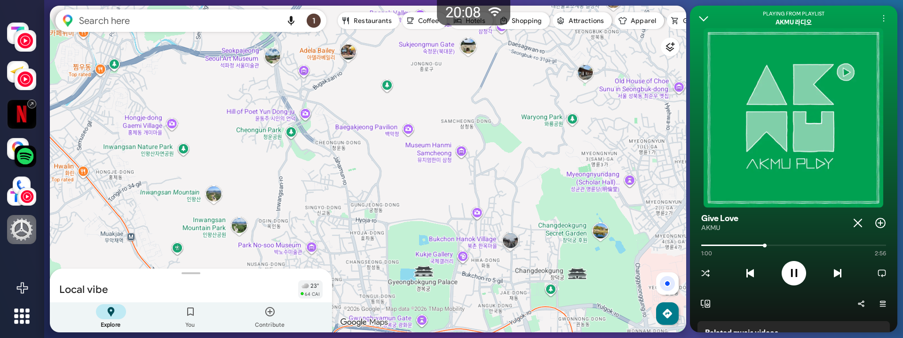Viewport: 903px width, 338px height.
Task: Share the current song Give Love
Action: pyautogui.click(x=861, y=304)
